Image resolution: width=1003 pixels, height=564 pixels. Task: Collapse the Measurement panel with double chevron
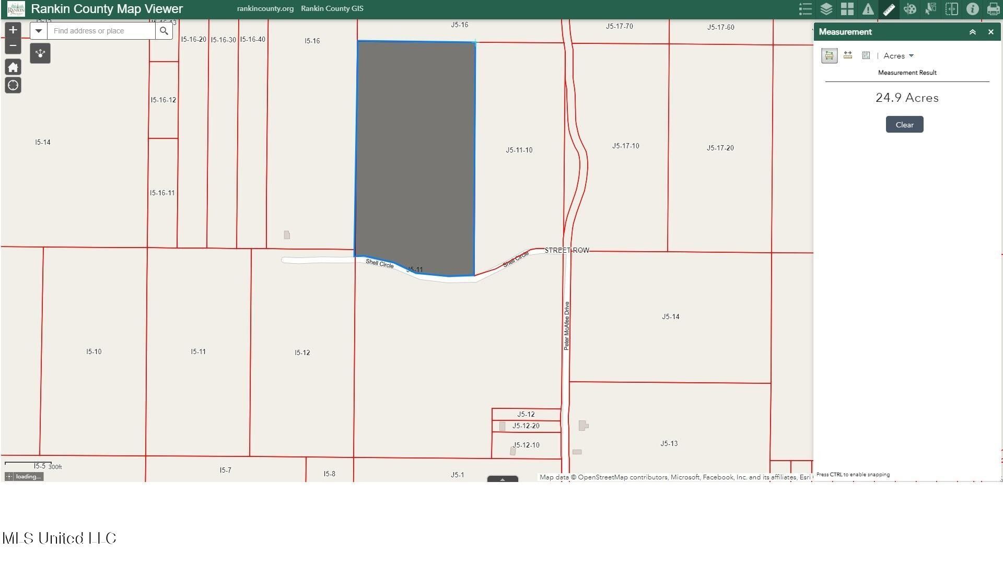click(973, 32)
